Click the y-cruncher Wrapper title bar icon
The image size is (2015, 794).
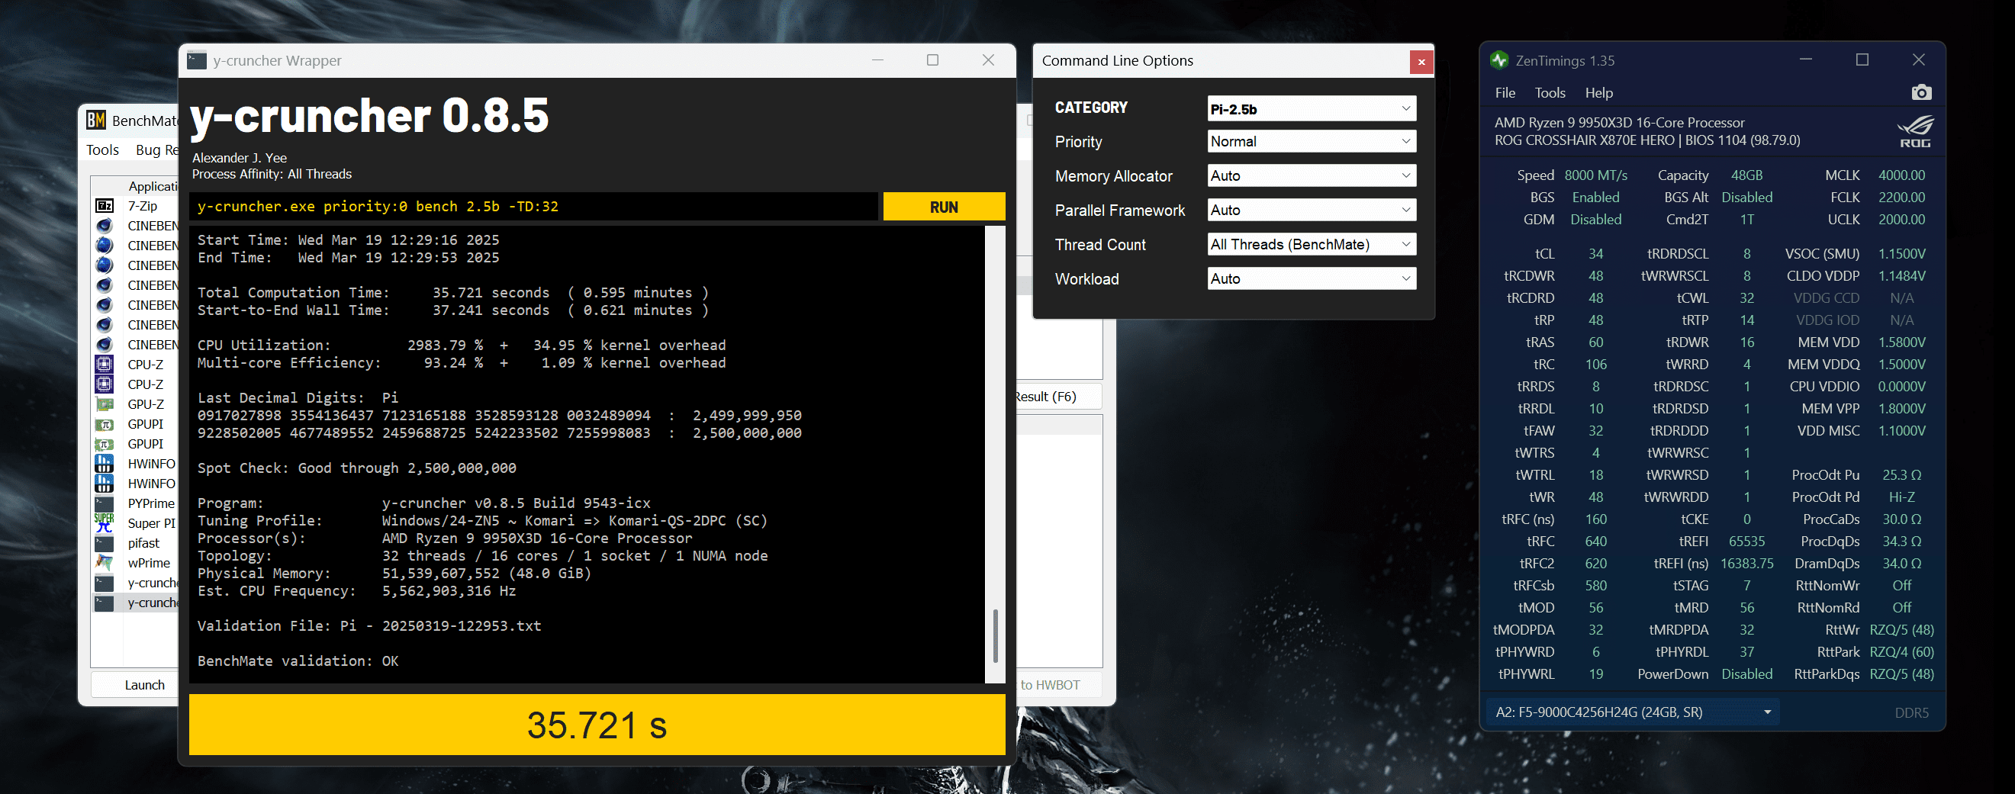(x=197, y=60)
